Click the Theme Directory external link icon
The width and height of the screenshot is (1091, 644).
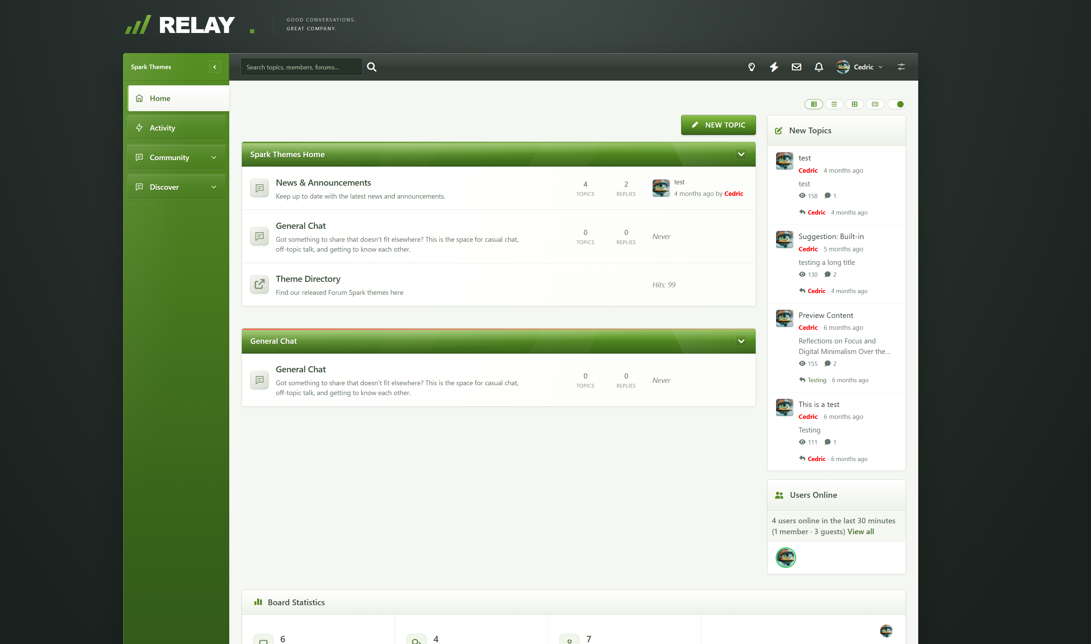(x=259, y=285)
